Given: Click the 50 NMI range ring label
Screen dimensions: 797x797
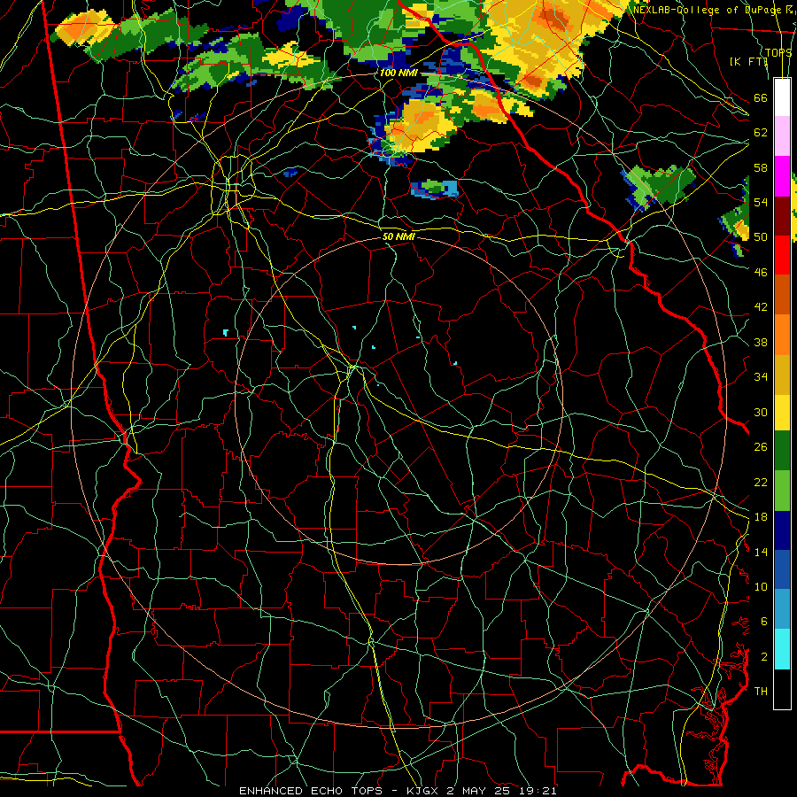Looking at the screenshot, I should click(x=399, y=236).
